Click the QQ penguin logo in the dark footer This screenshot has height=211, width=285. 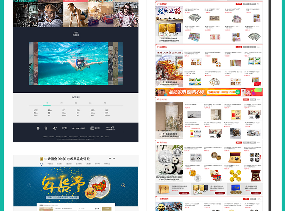point(38,128)
